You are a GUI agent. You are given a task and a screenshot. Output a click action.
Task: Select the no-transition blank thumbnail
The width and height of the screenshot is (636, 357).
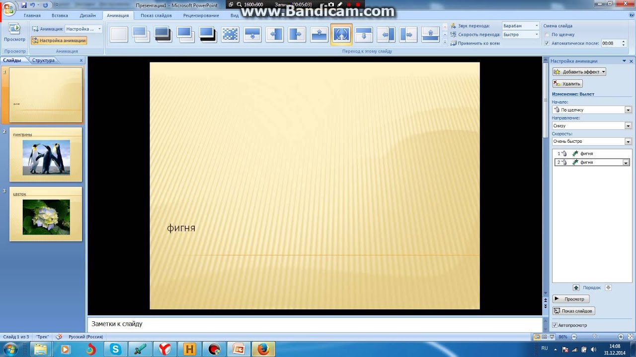point(119,34)
